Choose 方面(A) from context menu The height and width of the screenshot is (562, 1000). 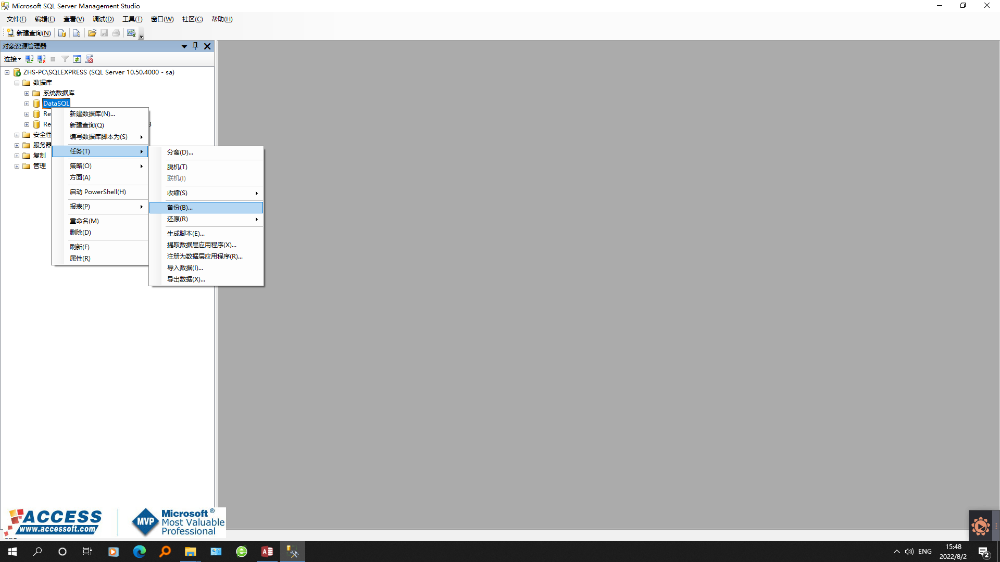100,177
